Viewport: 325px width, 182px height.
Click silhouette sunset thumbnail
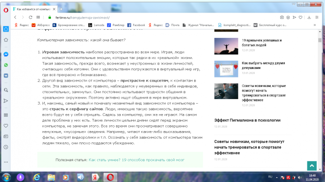coord(226,46)
